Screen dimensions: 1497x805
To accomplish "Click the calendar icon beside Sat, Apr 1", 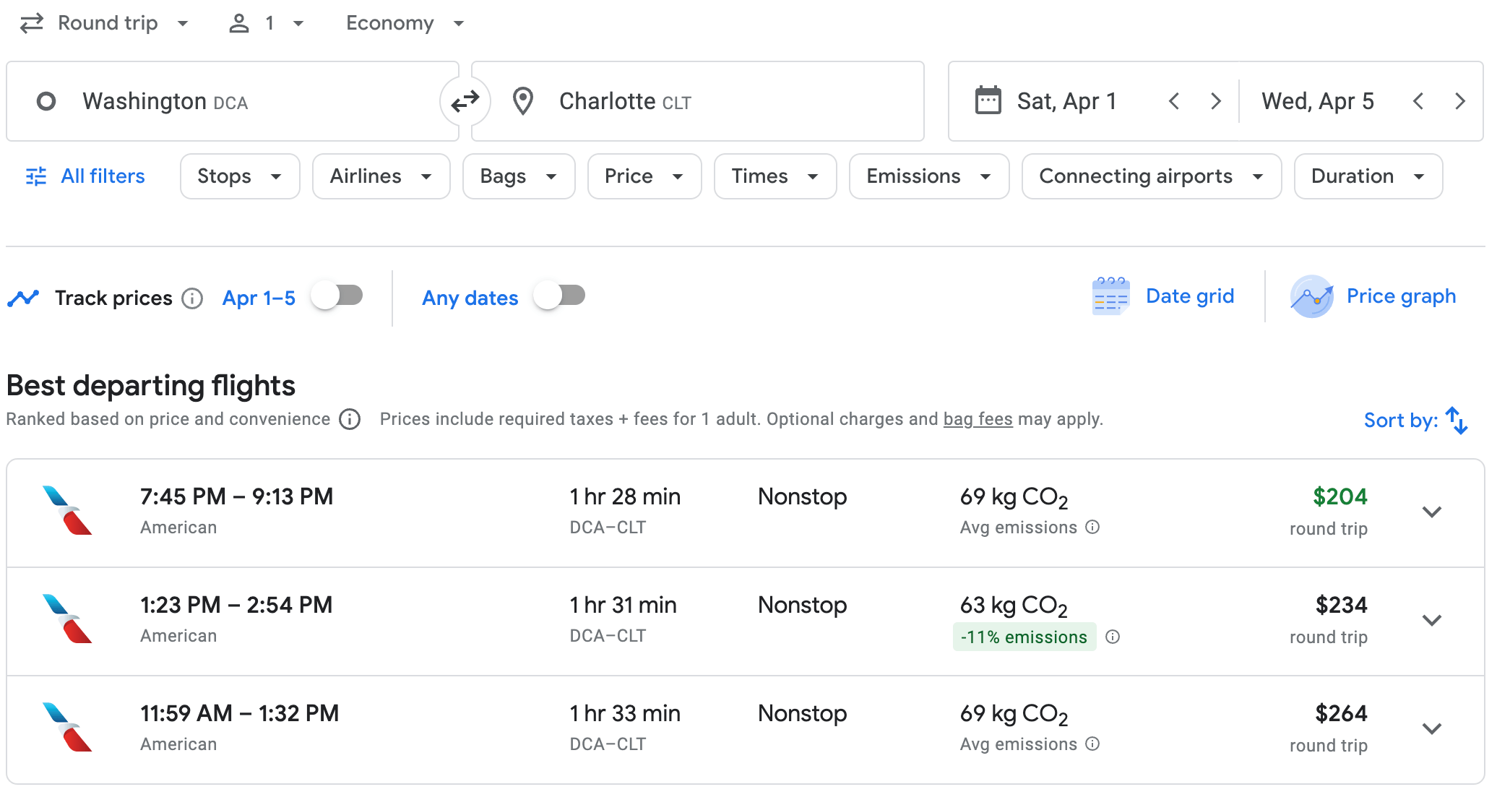I will pyautogui.click(x=988, y=100).
